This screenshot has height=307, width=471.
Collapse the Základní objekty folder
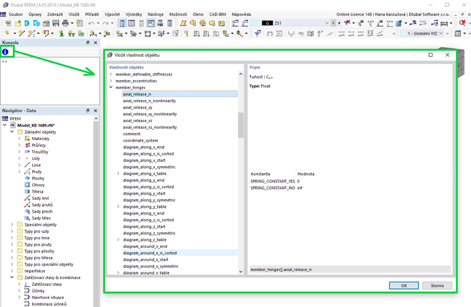(x=12, y=131)
